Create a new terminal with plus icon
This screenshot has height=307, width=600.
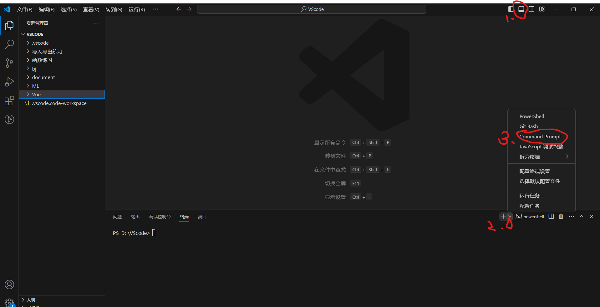tap(503, 216)
